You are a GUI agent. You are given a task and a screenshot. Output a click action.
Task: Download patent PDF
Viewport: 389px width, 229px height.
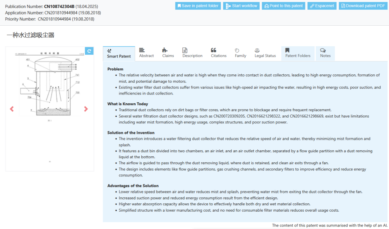point(363,6)
